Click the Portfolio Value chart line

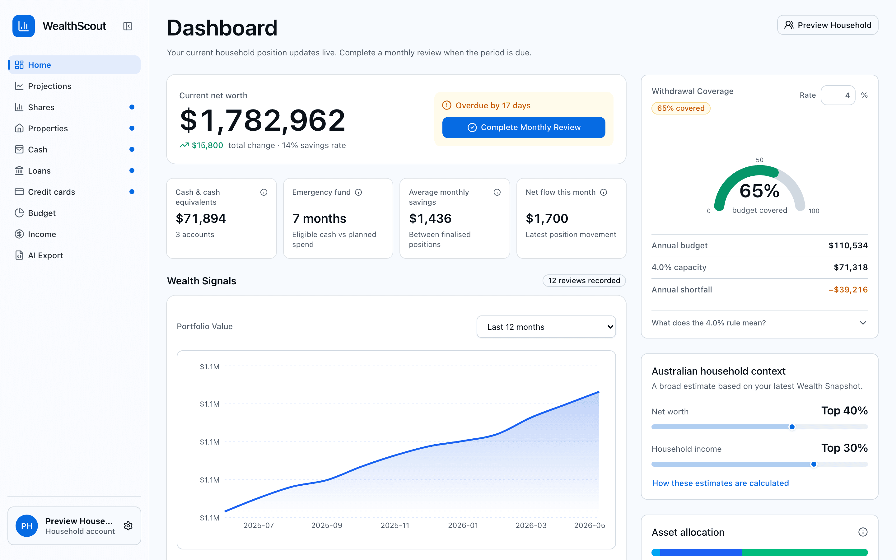[412, 451]
